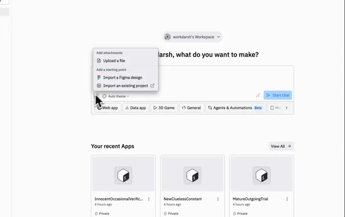Choose Upload a file from the menu
This screenshot has width=345, height=217.
(x=114, y=61)
